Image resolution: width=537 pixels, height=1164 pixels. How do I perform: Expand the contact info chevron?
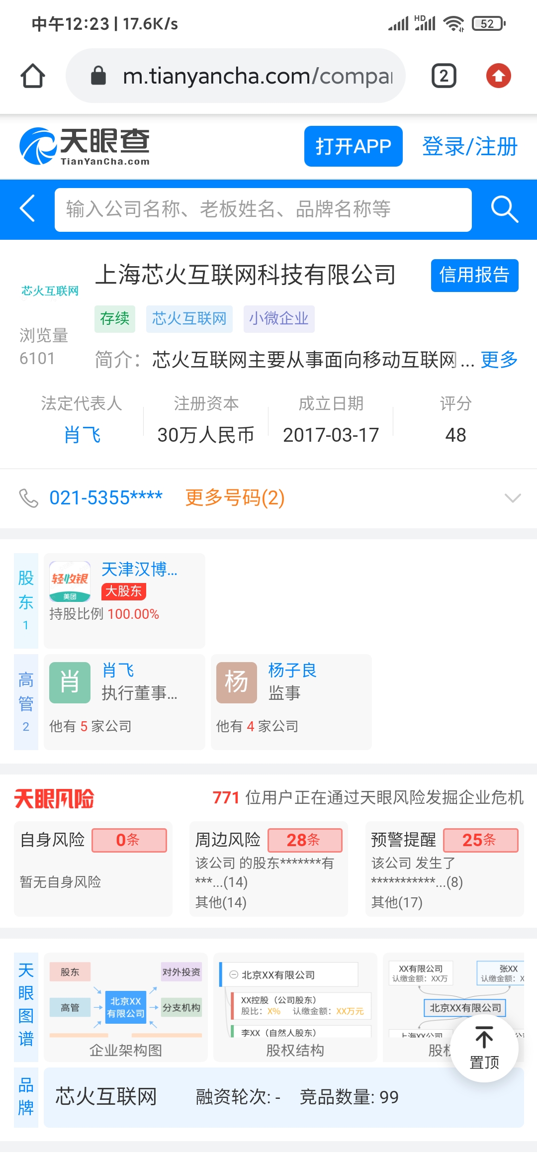513,498
